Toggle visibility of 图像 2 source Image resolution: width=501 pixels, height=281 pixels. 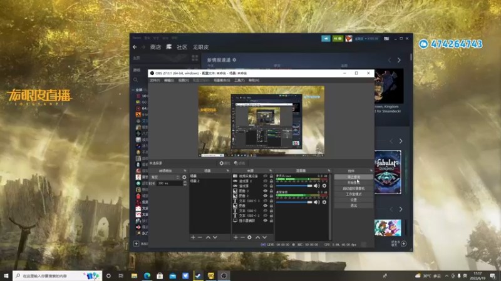(265, 196)
